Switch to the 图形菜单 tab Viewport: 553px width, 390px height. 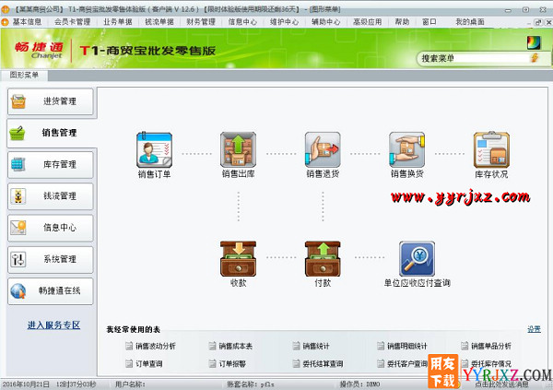point(24,76)
